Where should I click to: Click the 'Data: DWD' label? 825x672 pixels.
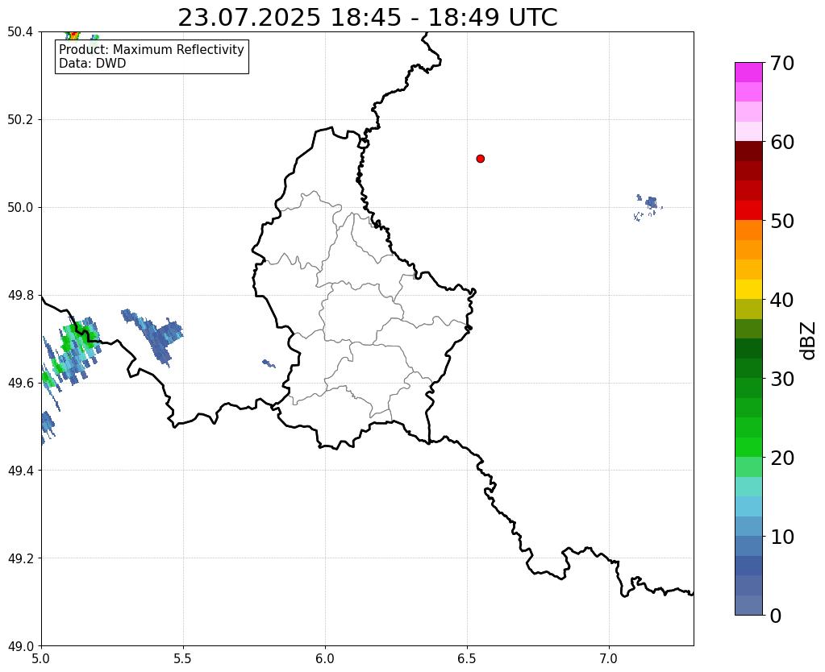coord(93,64)
